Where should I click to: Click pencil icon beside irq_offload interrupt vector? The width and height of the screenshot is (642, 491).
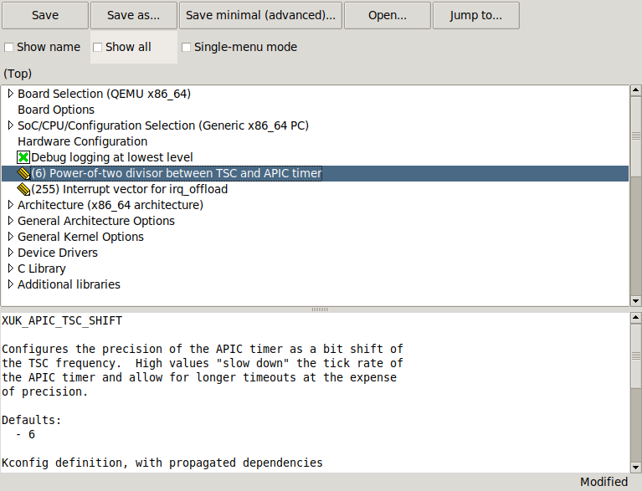[x=23, y=189]
